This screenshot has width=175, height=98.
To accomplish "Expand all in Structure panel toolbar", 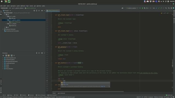I will coord(37,53).
